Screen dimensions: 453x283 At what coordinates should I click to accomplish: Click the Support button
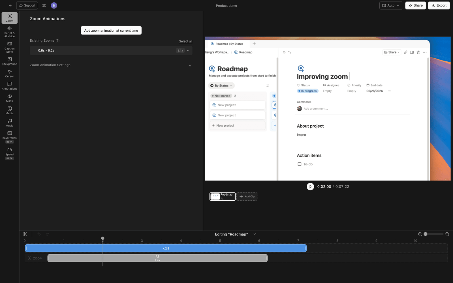coord(27,5)
